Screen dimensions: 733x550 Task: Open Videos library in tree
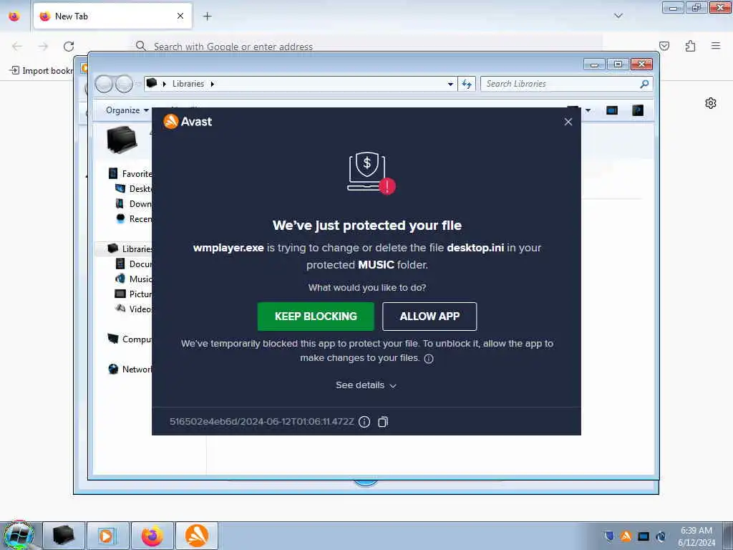(134, 309)
